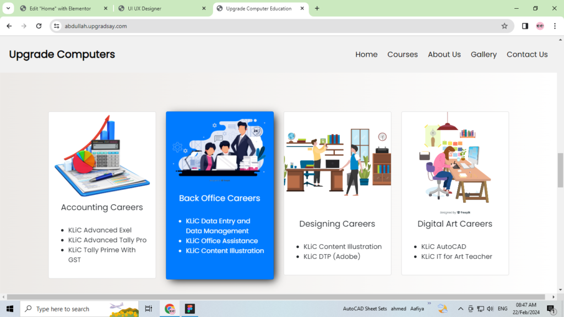
Task: Toggle the Chrome side panel
Action: pyautogui.click(x=525, y=26)
